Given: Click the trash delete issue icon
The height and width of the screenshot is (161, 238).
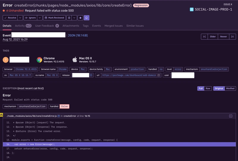Looking at the screenshot, I should point(69,18).
